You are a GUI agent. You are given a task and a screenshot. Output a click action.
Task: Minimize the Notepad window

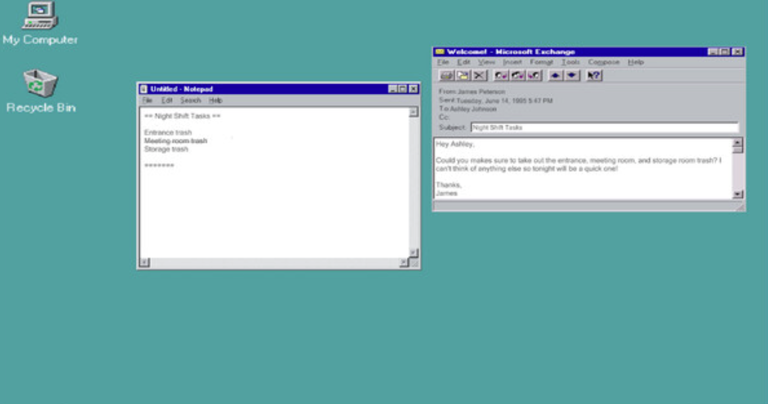pyautogui.click(x=393, y=89)
